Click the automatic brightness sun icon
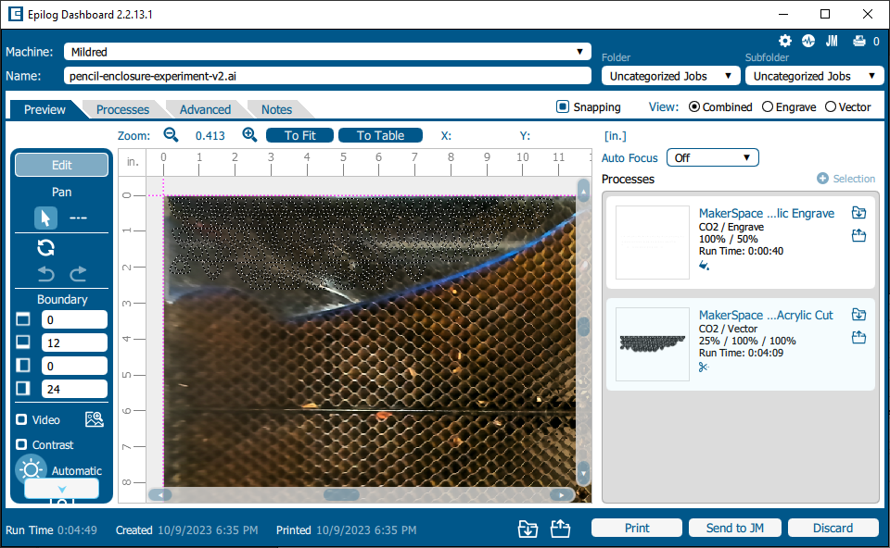Screen dimensions: 890x548 31,470
